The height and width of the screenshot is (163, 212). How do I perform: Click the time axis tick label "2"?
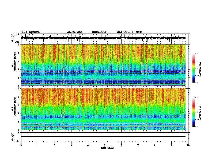click(x=55, y=145)
